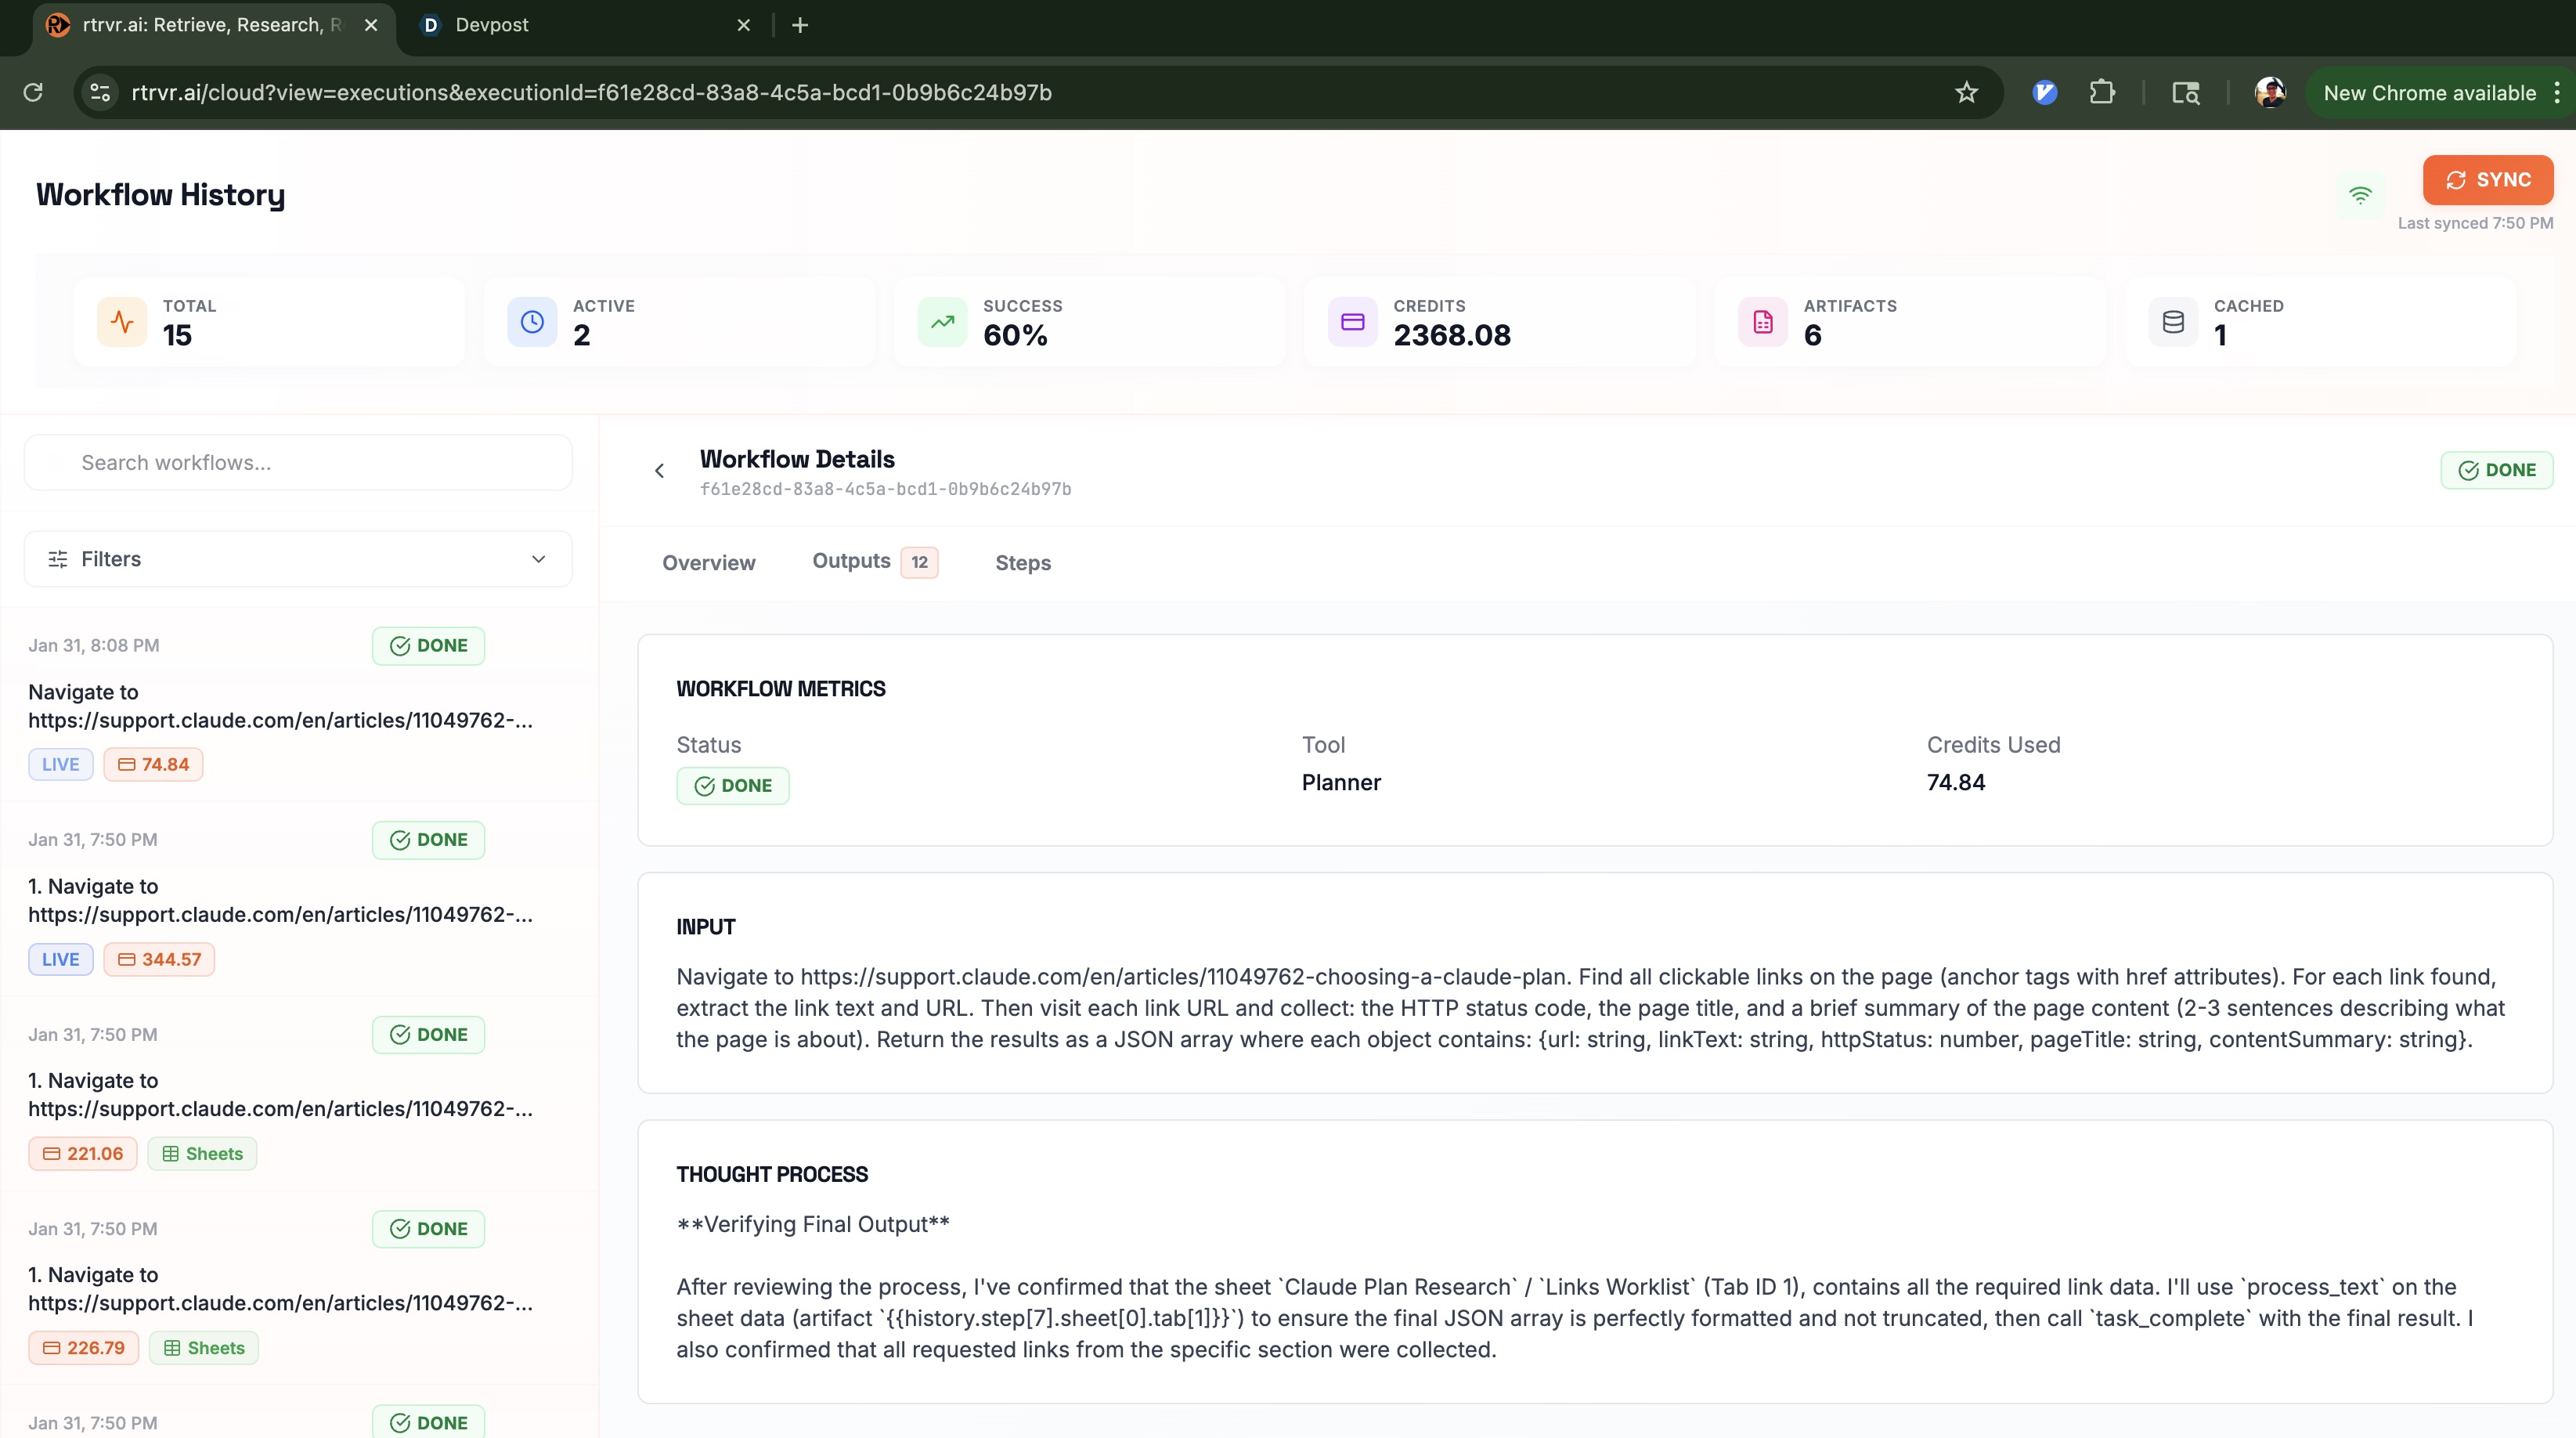Click the CREDITS card icon
This screenshot has height=1438, width=2576.
click(1352, 322)
